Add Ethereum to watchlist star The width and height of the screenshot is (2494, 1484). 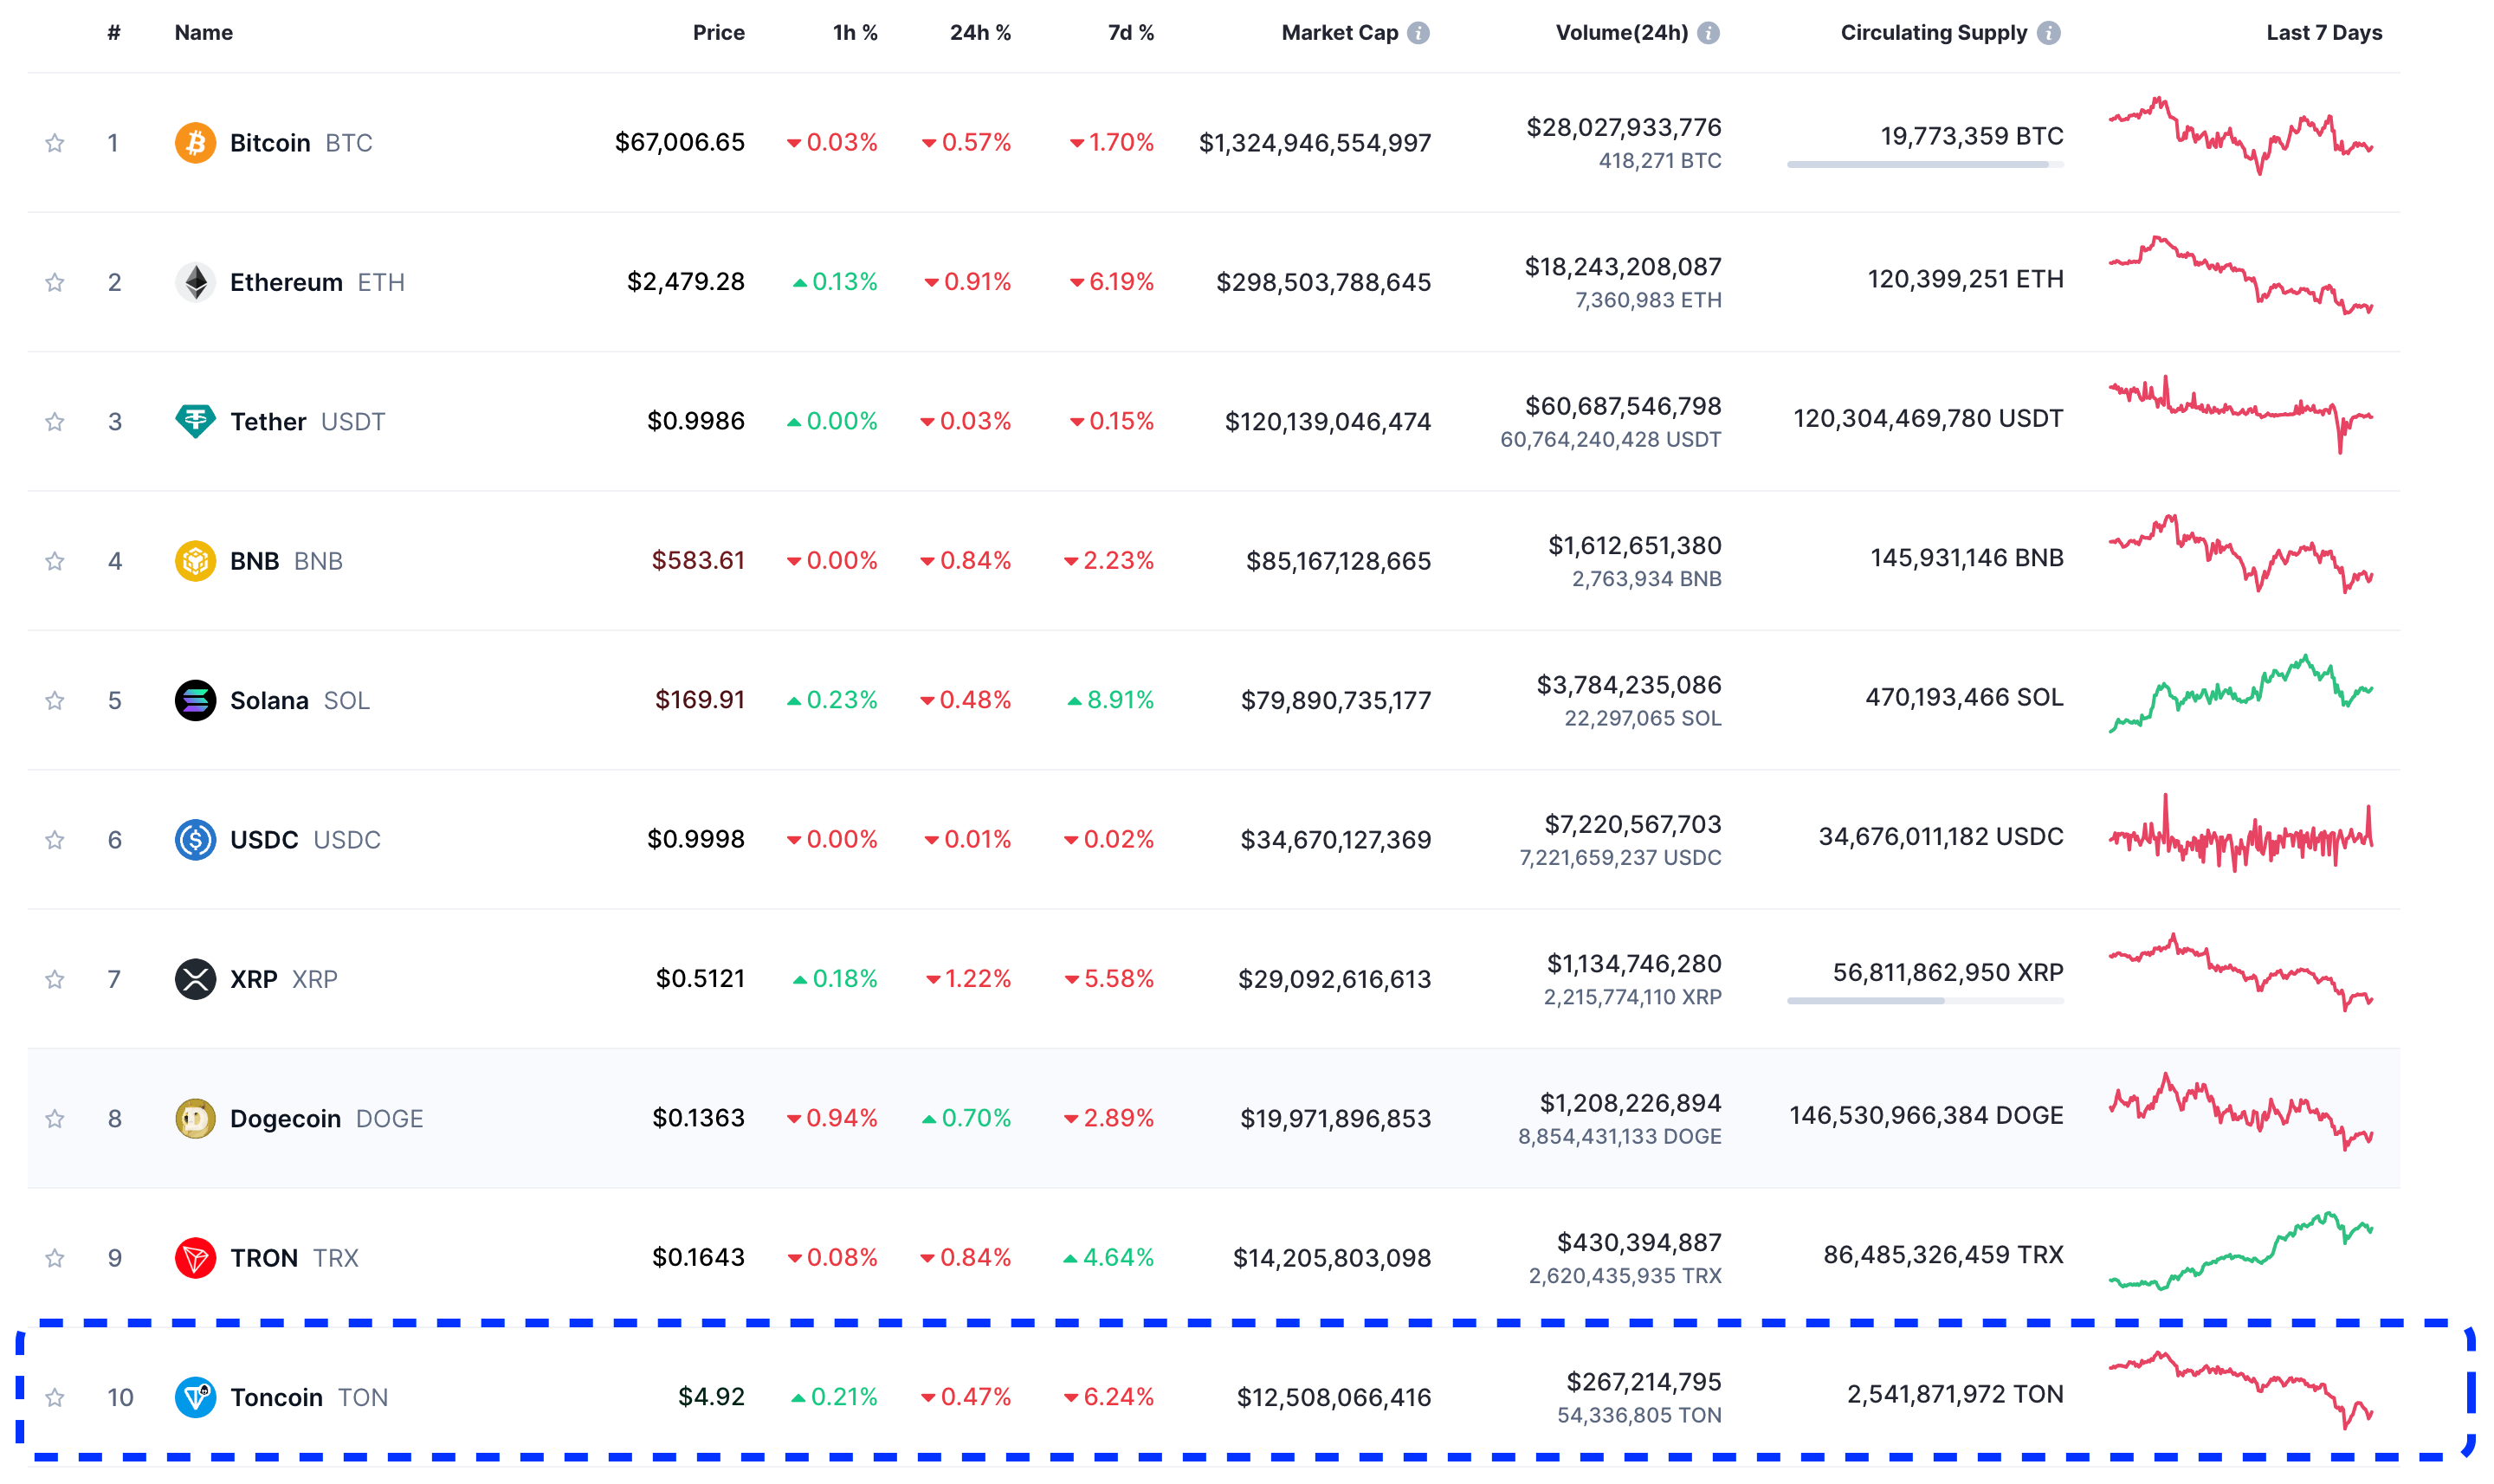tap(55, 282)
